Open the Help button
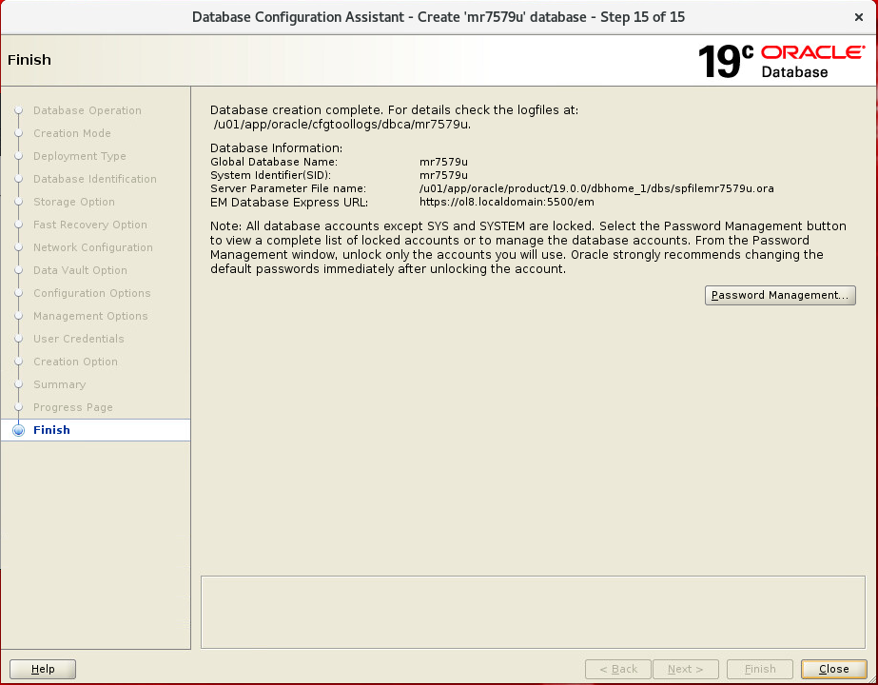This screenshot has height=685, width=878. (43, 669)
